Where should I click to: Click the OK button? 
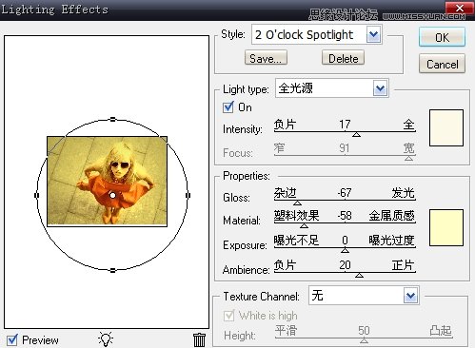point(442,37)
